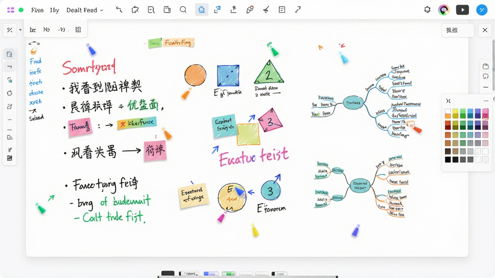Select the highlighted blue home icon
The width and height of the screenshot is (495, 278).
click(202, 10)
